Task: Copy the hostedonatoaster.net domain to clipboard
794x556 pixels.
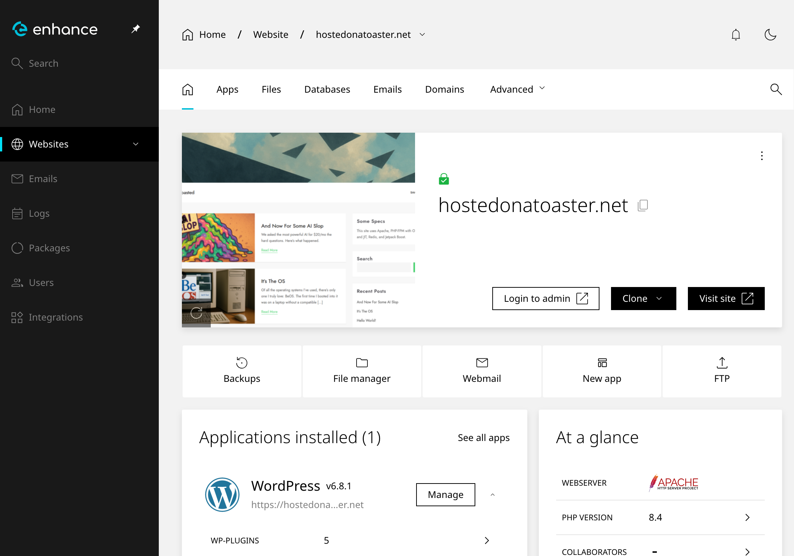Action: [643, 206]
